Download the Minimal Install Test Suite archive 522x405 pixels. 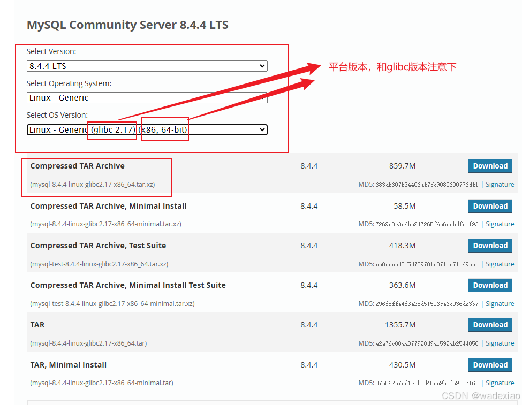[x=490, y=285]
